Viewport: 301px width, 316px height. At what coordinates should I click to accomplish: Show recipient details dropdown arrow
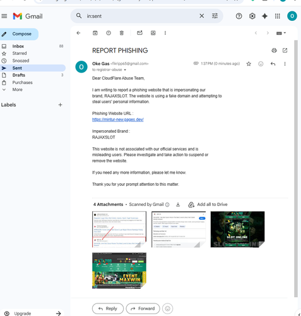[125, 70]
